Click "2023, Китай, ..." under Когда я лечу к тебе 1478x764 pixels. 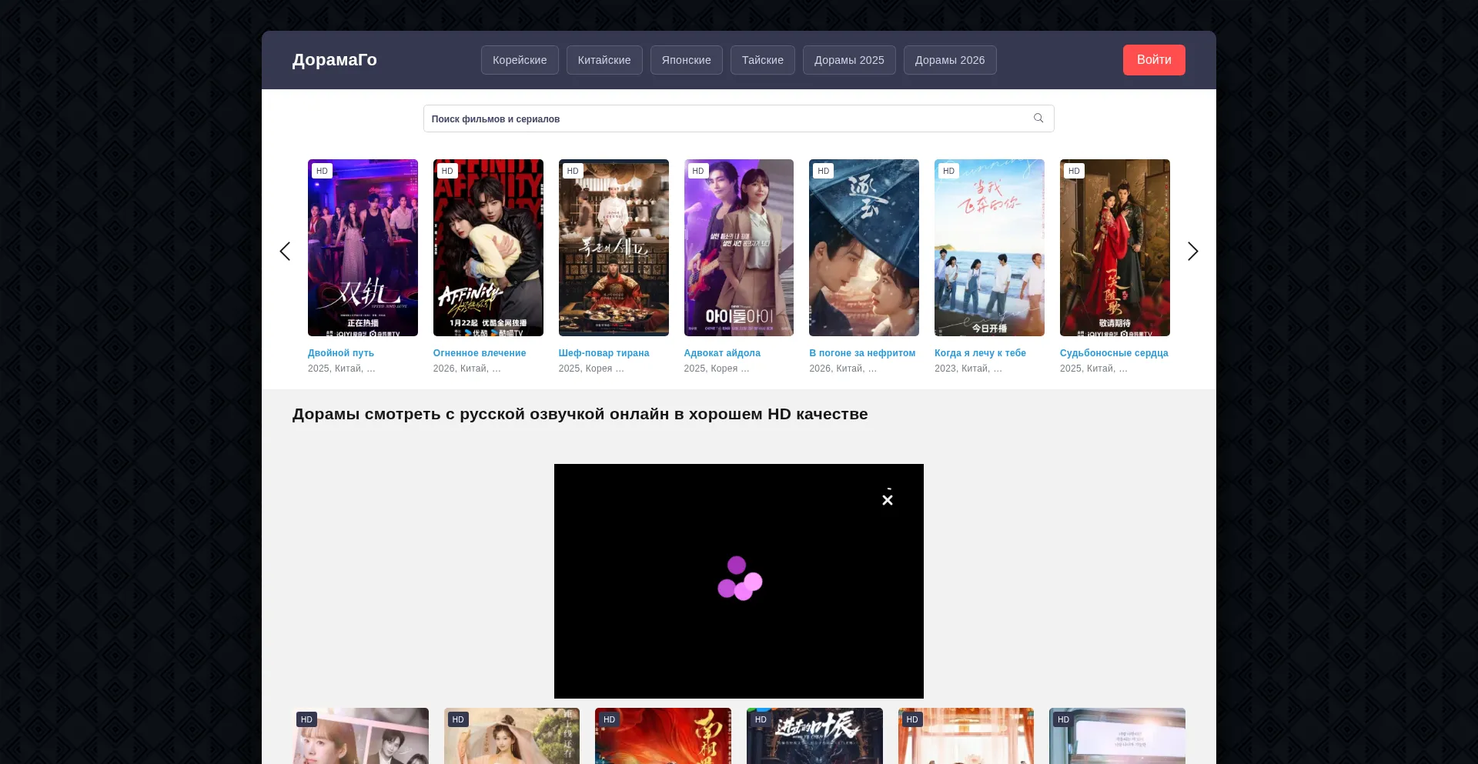(968, 369)
